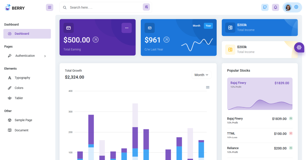Open the Month dropdown in Total Growth
This screenshot has width=306, height=160.
pyautogui.click(x=201, y=75)
